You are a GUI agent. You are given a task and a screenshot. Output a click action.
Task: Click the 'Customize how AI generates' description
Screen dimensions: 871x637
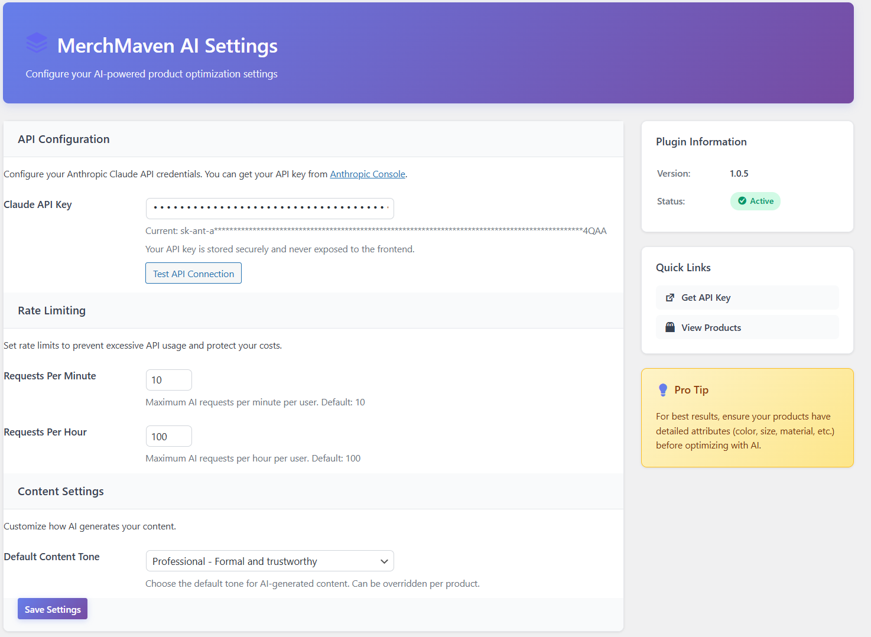click(90, 526)
